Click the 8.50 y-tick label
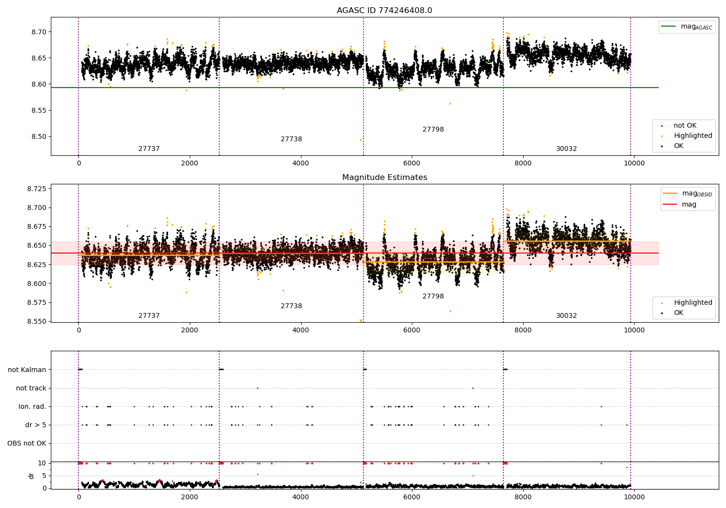The width and height of the screenshot is (726, 508). [x=38, y=136]
